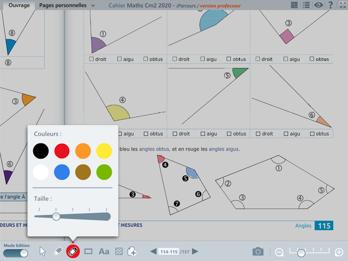Image resolution: width=348 pixels, height=261 pixels.
Task: Select the arrow pointer tool
Action: point(42,251)
